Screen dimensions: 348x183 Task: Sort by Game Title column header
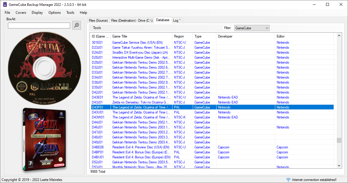click(141, 36)
